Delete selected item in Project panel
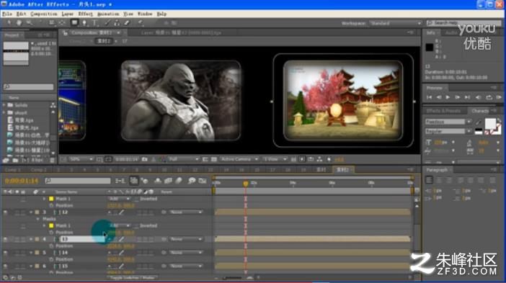506x283 pixels. (x=53, y=160)
